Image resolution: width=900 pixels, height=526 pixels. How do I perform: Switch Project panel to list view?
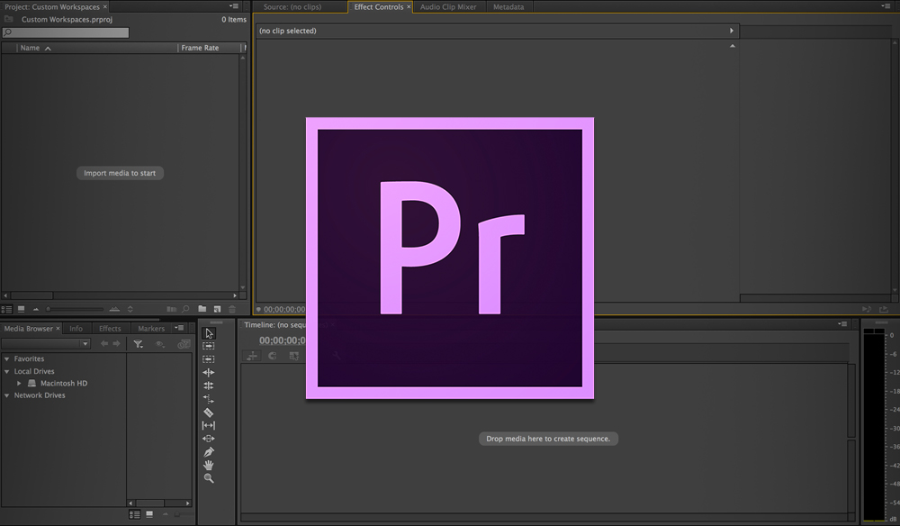[x=6, y=309]
